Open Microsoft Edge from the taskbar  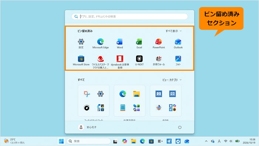pos(142,141)
